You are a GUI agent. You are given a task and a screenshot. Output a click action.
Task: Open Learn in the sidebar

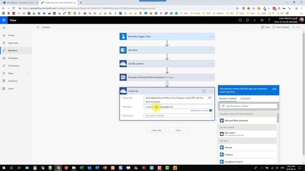11,88
